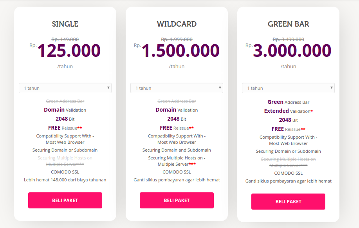This screenshot has height=228, width=359.
Task: Click BELI PAKET button for SINGLE plan
Action: (x=65, y=200)
